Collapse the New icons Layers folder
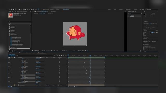 (9, 36)
